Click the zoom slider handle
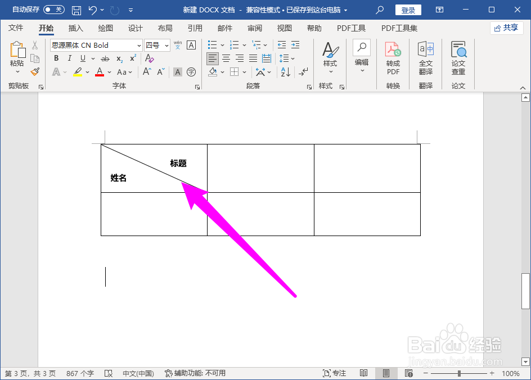The image size is (531, 380). click(459, 373)
